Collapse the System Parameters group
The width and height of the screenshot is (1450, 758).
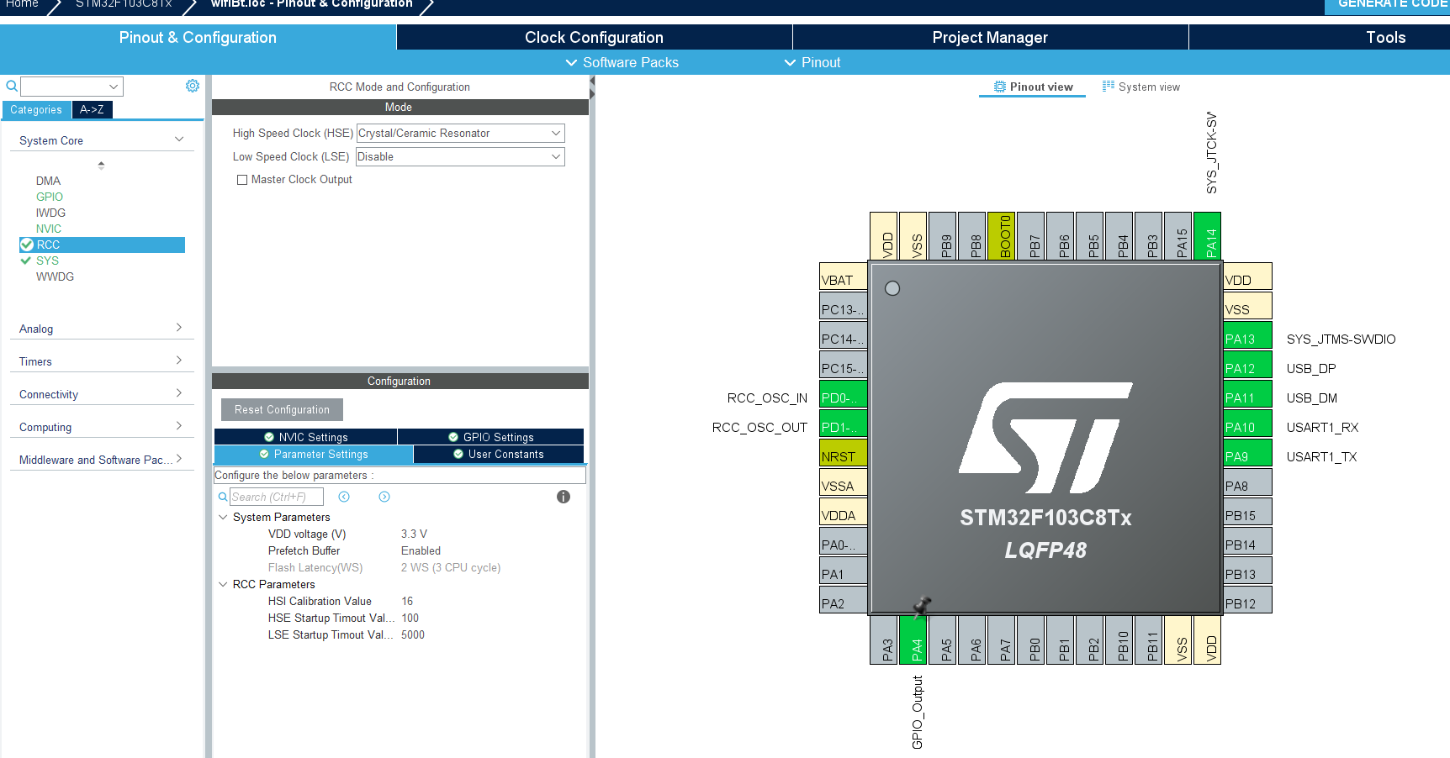point(223,517)
